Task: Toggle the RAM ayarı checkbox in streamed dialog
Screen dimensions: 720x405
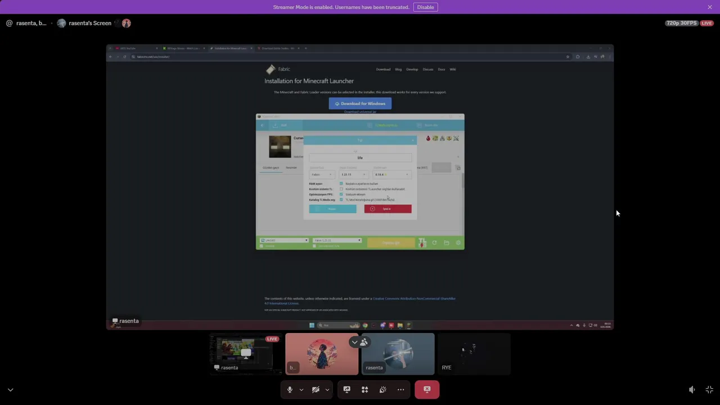Action: [x=341, y=183]
